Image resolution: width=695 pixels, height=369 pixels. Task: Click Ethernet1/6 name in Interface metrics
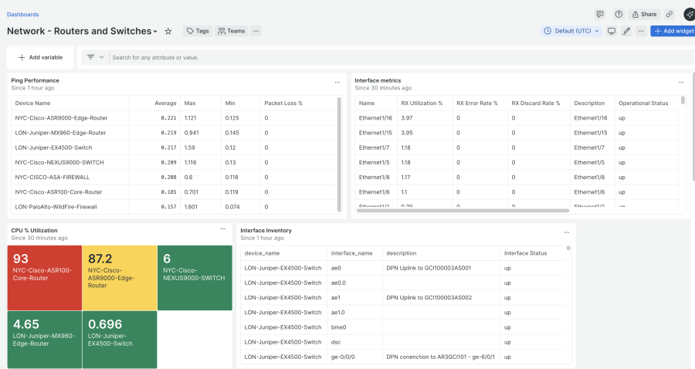[x=374, y=192]
